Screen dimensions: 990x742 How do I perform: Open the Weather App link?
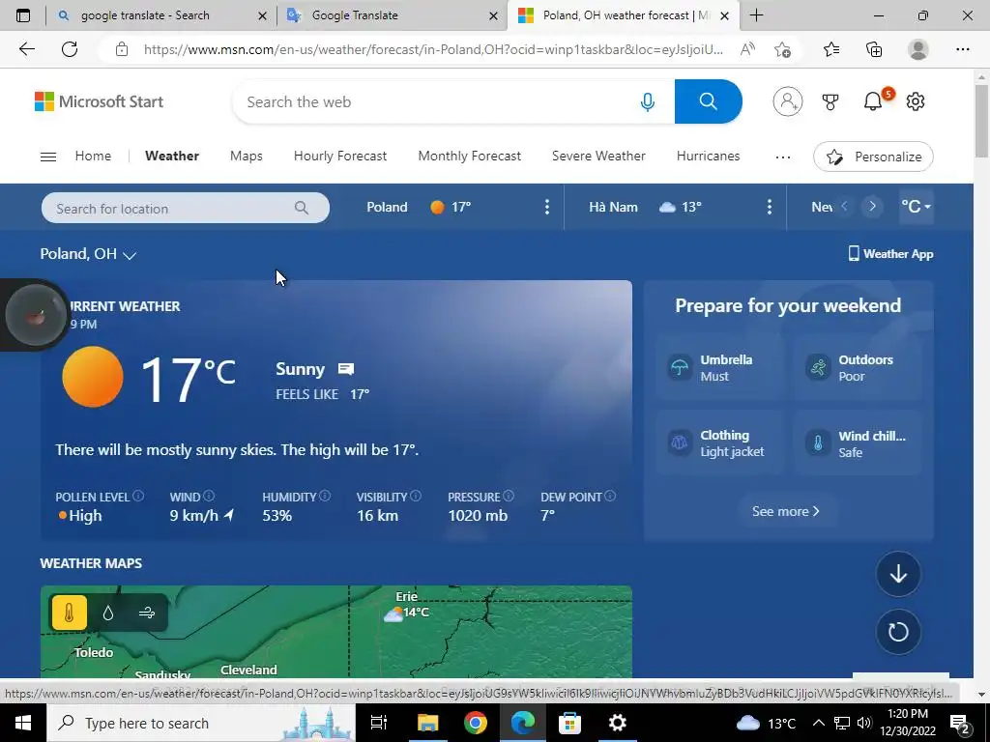(x=890, y=254)
